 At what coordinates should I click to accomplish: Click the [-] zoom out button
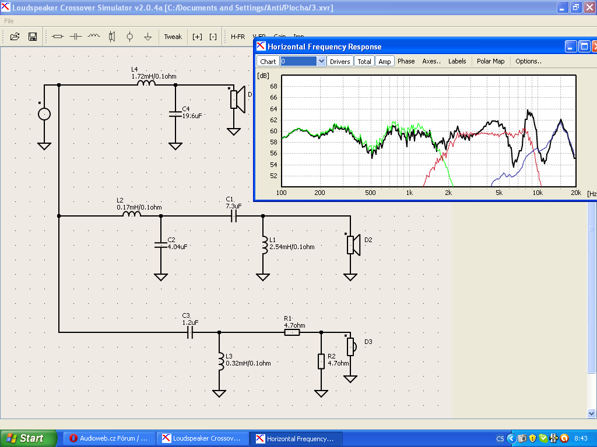tap(213, 37)
